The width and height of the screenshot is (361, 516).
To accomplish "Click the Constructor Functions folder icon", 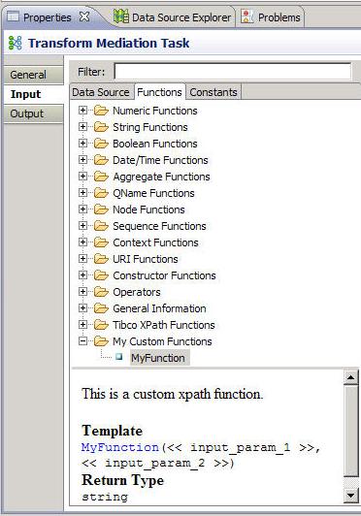I will click(101, 274).
